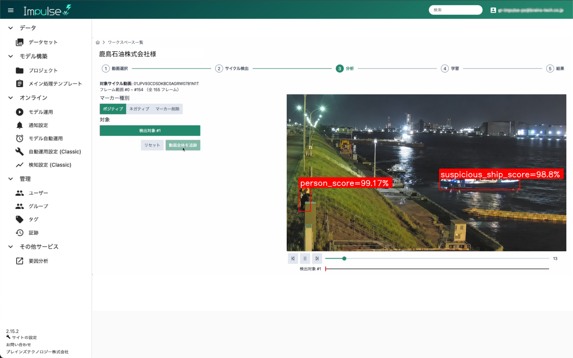Viewport: 573px width, 358px height.
Task: Click the 動画全体を追跡 button
Action: click(183, 145)
